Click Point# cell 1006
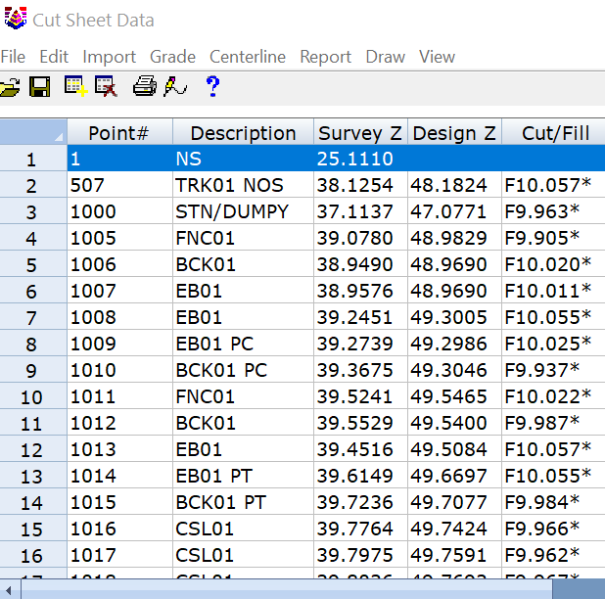This screenshot has height=599, width=605. (120, 264)
